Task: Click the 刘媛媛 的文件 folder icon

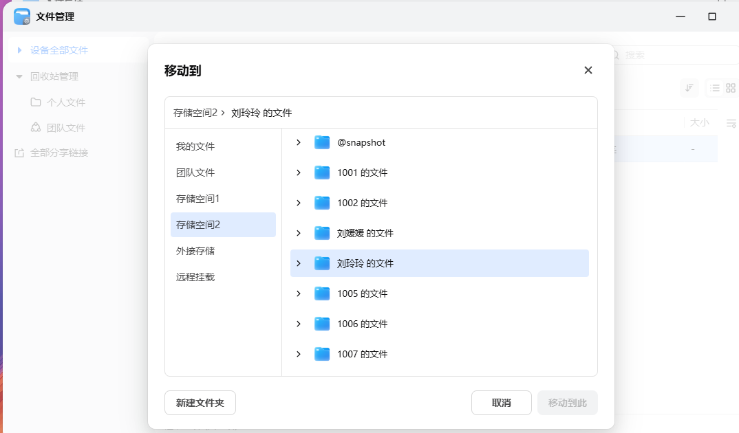Action: point(322,233)
